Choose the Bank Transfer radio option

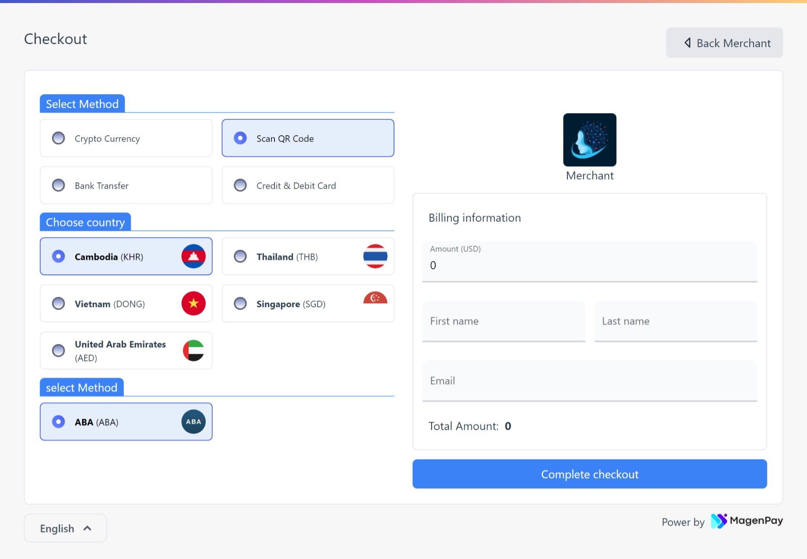pos(59,185)
